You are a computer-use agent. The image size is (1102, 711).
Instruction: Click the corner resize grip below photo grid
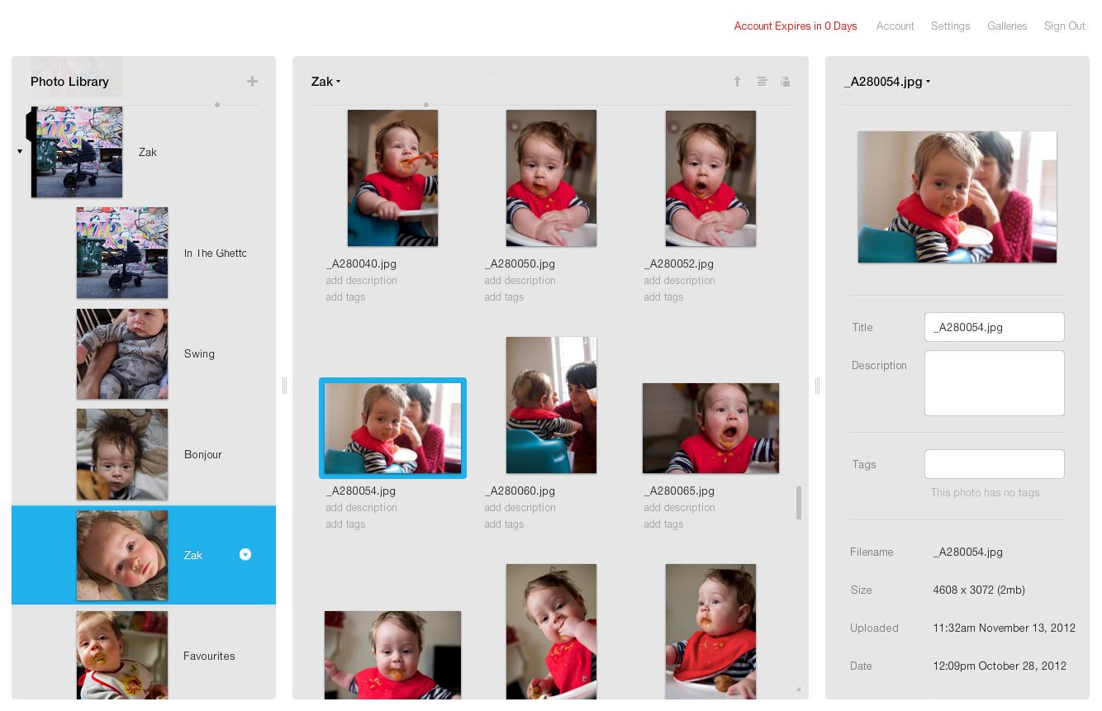[796, 687]
